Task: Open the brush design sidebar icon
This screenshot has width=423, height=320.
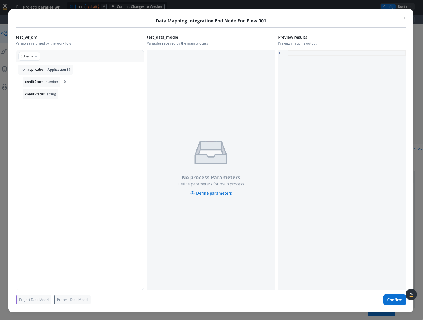Action: click(x=4, y=51)
